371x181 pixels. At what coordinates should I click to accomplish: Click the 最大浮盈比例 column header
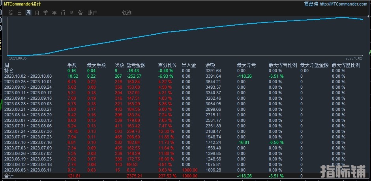[346, 65]
